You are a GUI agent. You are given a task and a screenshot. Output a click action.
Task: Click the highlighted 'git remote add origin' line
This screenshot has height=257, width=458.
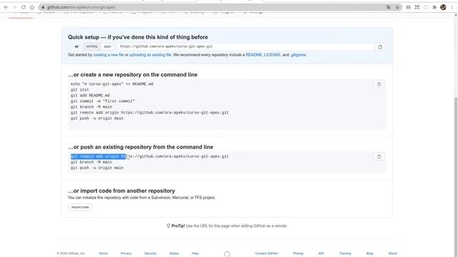pos(150,156)
